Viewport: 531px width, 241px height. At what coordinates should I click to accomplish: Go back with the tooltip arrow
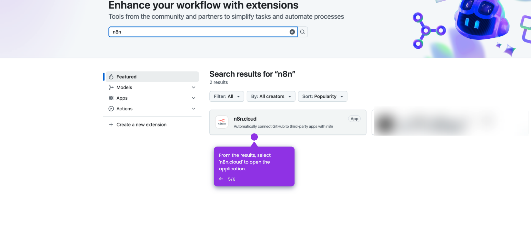click(221, 179)
